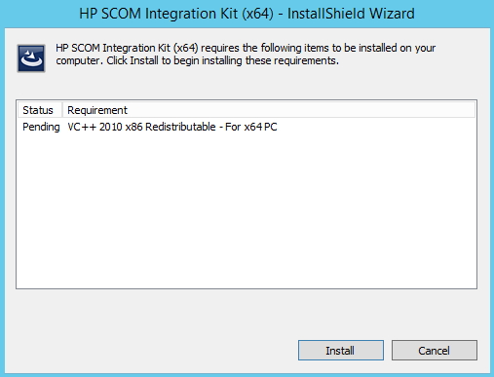Click the 'HP SCOM Integration Kit' title text
The width and height of the screenshot is (494, 377).
coord(159,14)
